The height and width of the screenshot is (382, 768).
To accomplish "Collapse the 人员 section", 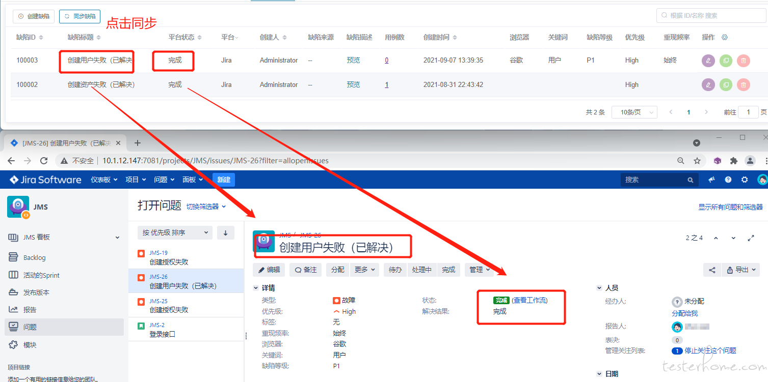I will [599, 288].
